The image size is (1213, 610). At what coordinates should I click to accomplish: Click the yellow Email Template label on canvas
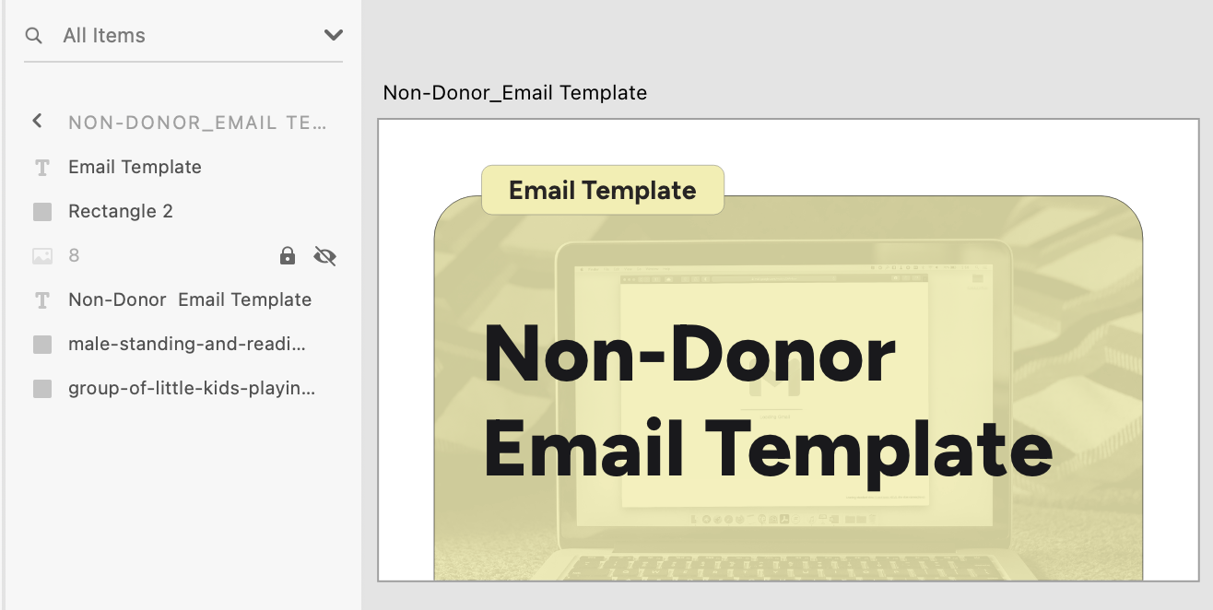point(602,190)
